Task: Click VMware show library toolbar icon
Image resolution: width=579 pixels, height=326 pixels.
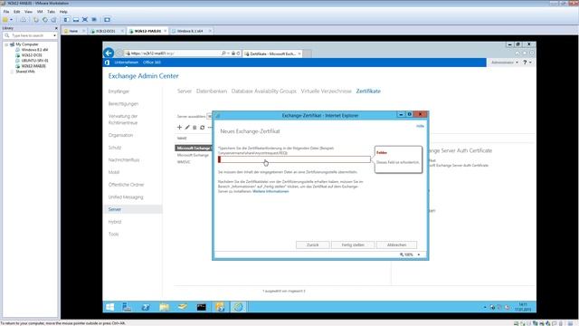Action: pyautogui.click(x=66, y=20)
